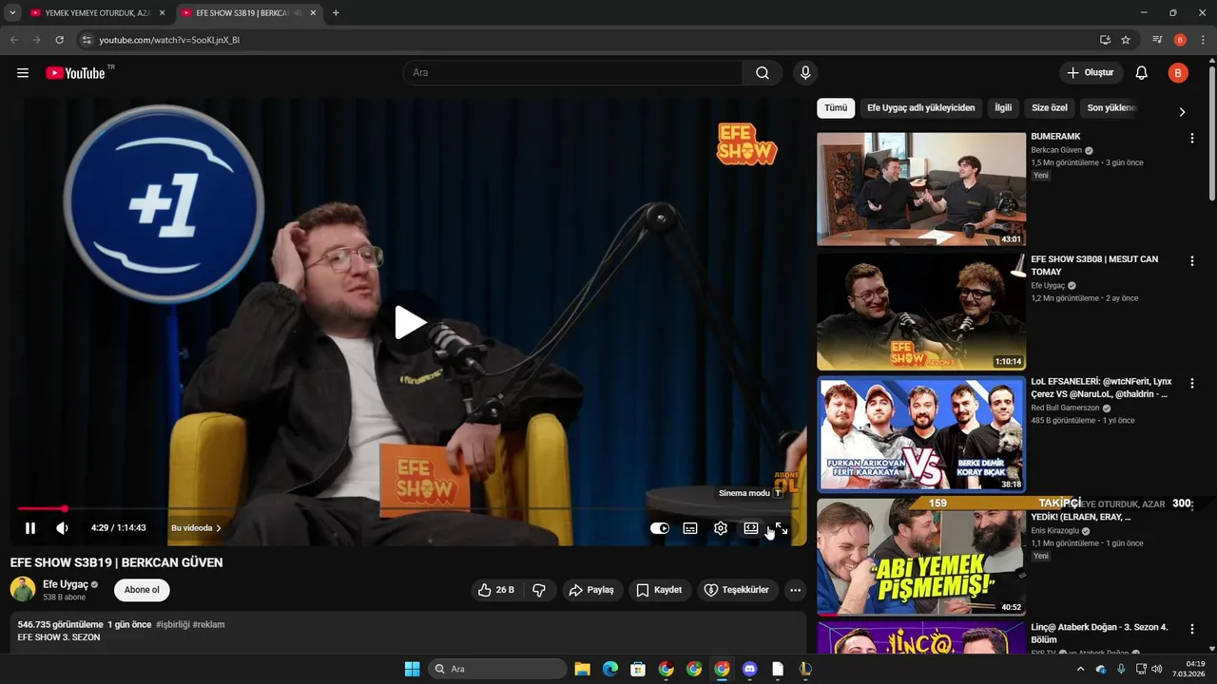The image size is (1217, 684).
Task: Open a new browser tab
Action: coord(336,13)
